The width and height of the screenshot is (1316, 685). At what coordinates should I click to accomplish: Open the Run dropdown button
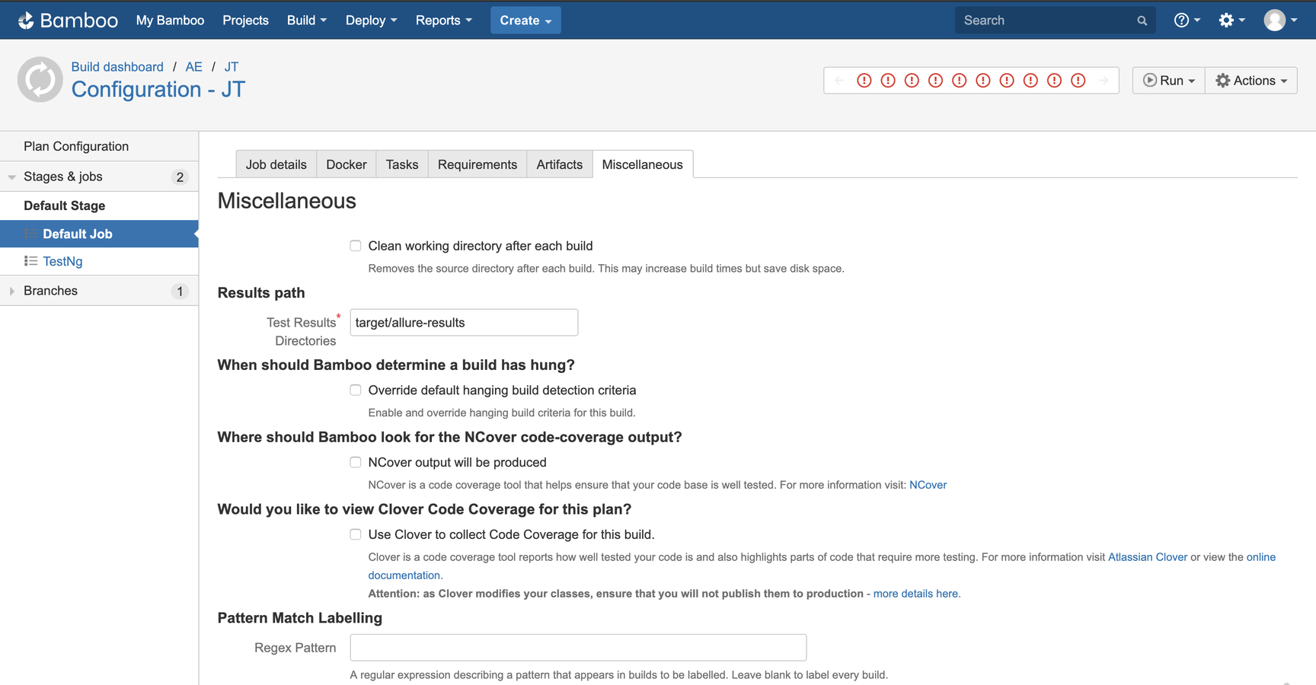1169,81
